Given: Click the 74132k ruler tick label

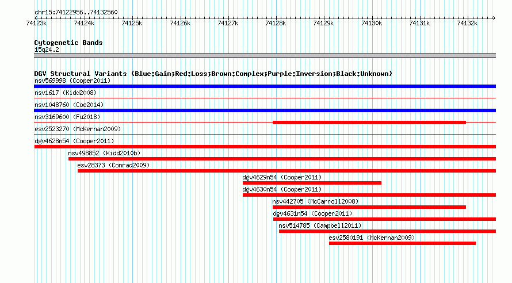Looking at the screenshot, I should (467, 23).
